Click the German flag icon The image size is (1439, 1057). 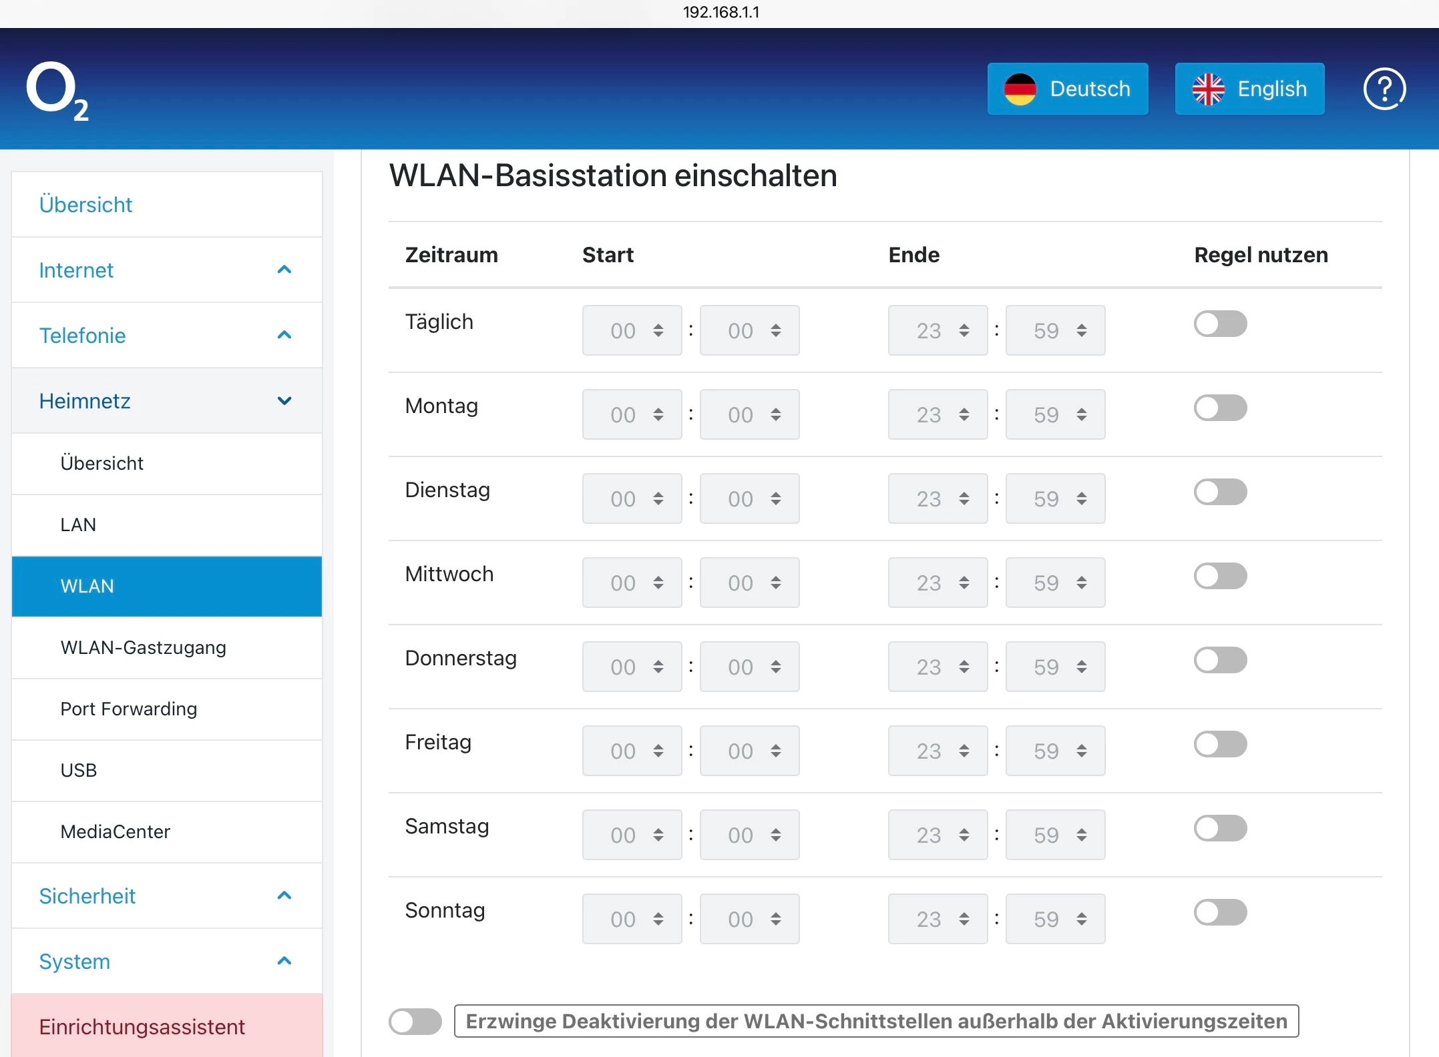point(1020,89)
